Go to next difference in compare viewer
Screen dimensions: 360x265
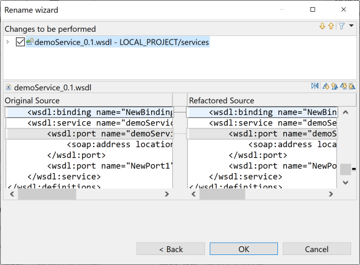pos(326,87)
